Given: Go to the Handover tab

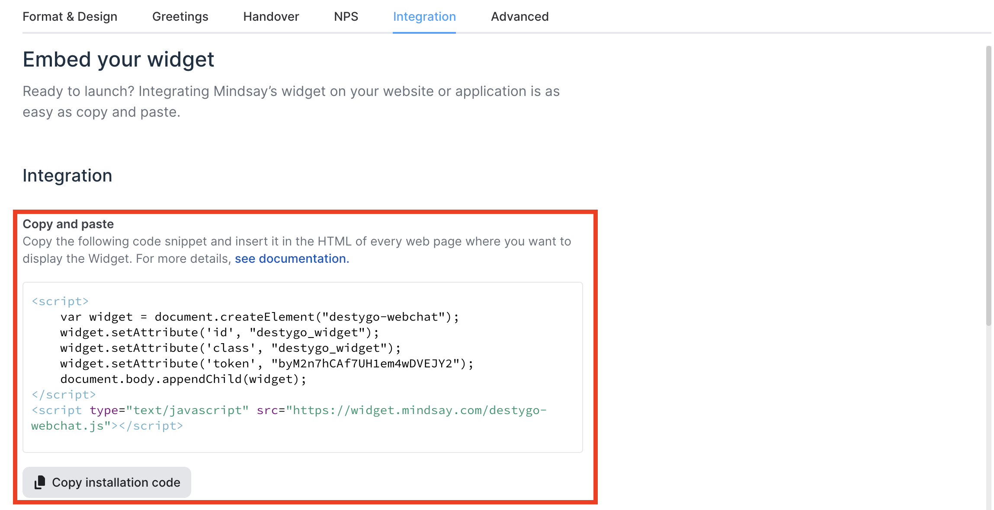Looking at the screenshot, I should coord(271,16).
